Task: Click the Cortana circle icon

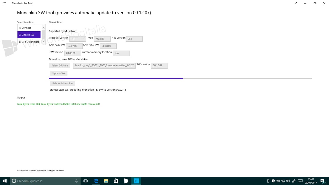Action: click(x=14, y=181)
